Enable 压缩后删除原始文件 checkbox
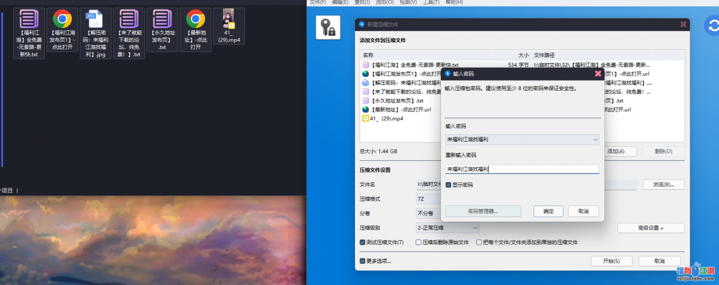 [x=418, y=242]
